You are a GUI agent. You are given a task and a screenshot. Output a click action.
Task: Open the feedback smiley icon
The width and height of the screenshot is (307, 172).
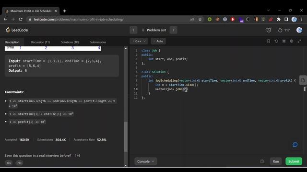[295, 144]
